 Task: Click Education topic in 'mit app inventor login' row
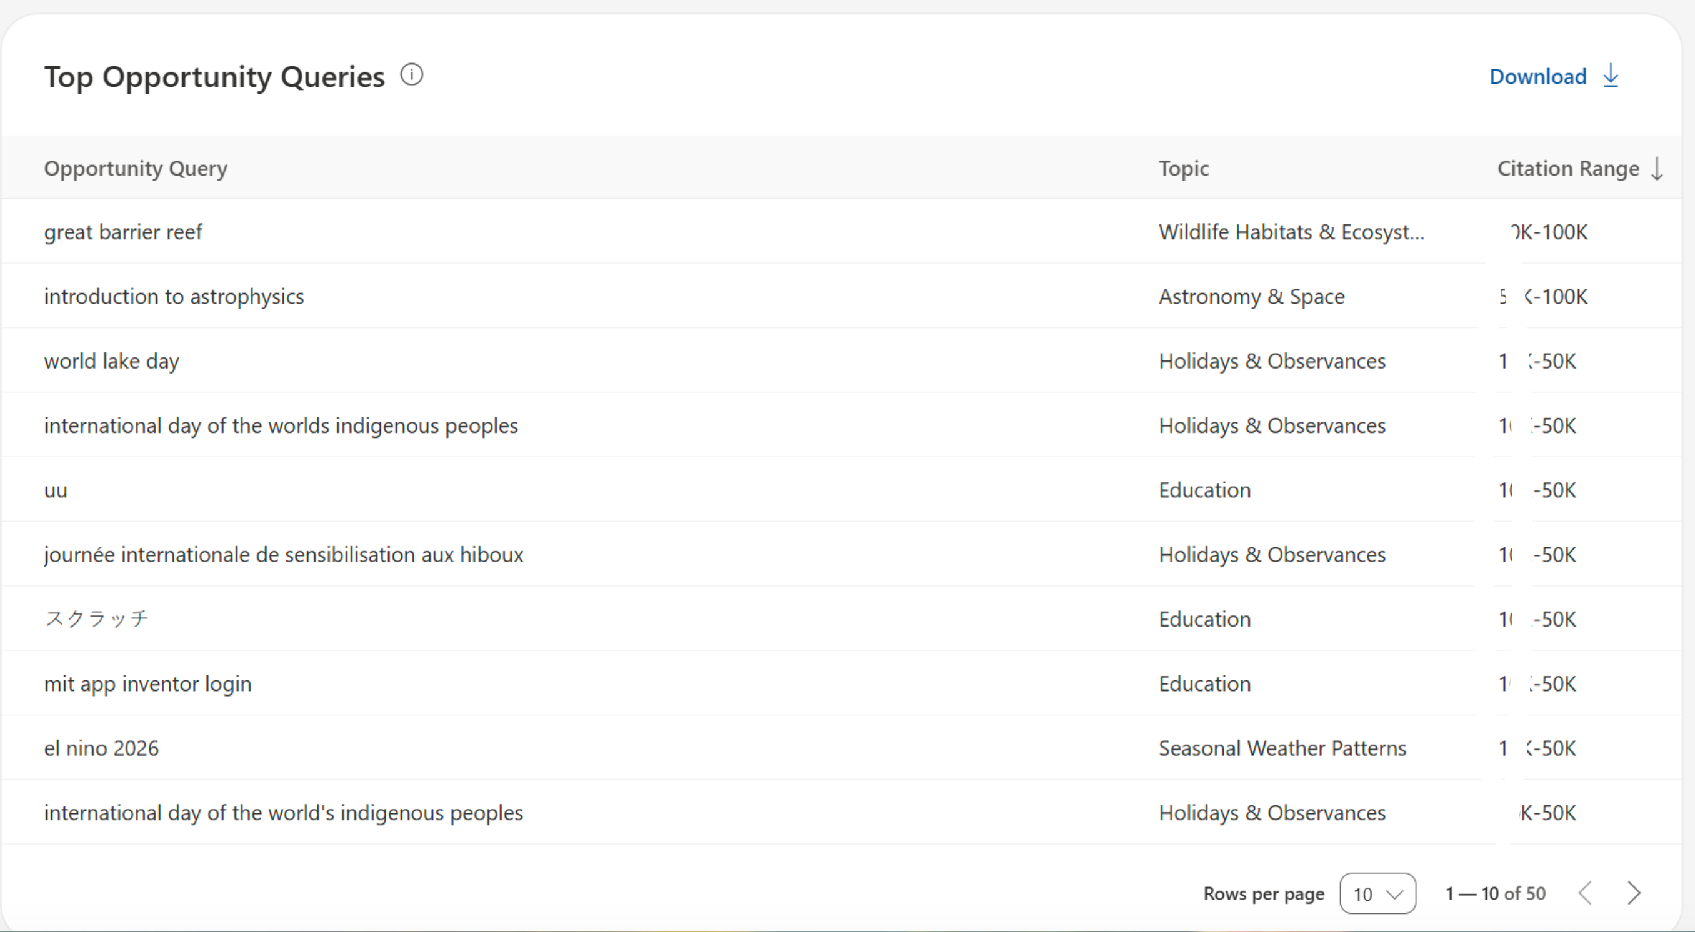(x=1205, y=683)
